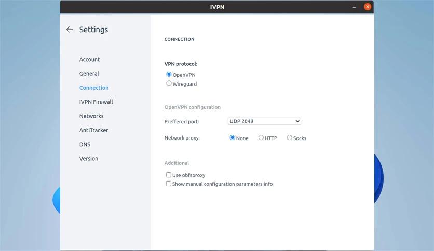This screenshot has width=434, height=251.
Task: Select the Wireguard protocol radio button
Action: pos(169,83)
